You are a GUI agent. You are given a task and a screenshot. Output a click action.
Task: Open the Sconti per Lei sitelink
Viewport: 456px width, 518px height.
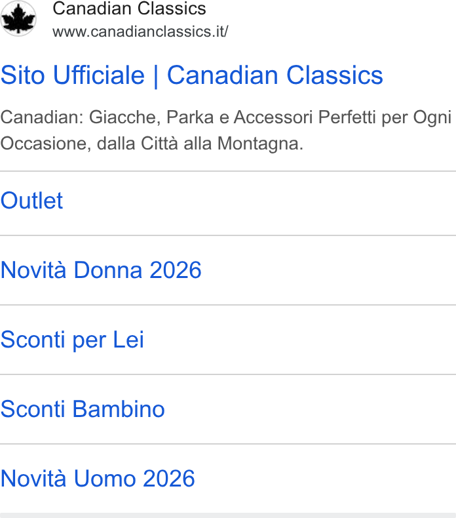[x=72, y=340]
